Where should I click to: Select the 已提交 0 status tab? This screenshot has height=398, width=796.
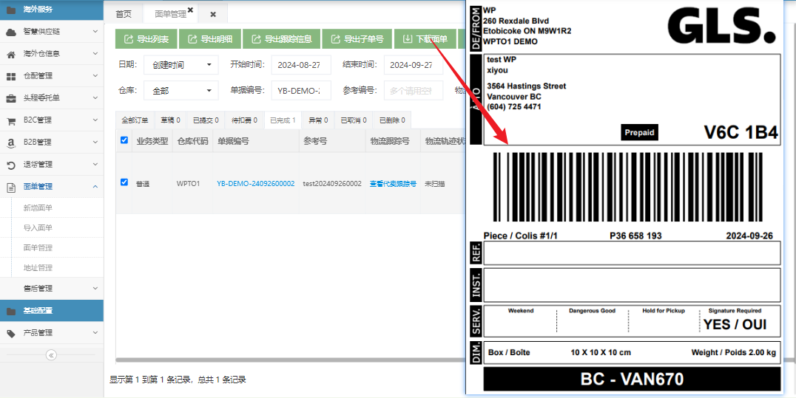(206, 120)
